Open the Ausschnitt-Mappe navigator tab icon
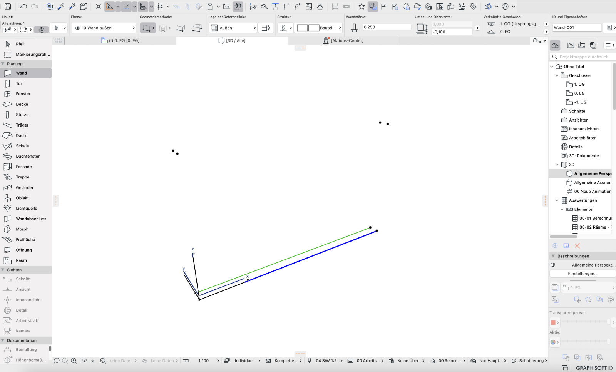 [x=571, y=45]
